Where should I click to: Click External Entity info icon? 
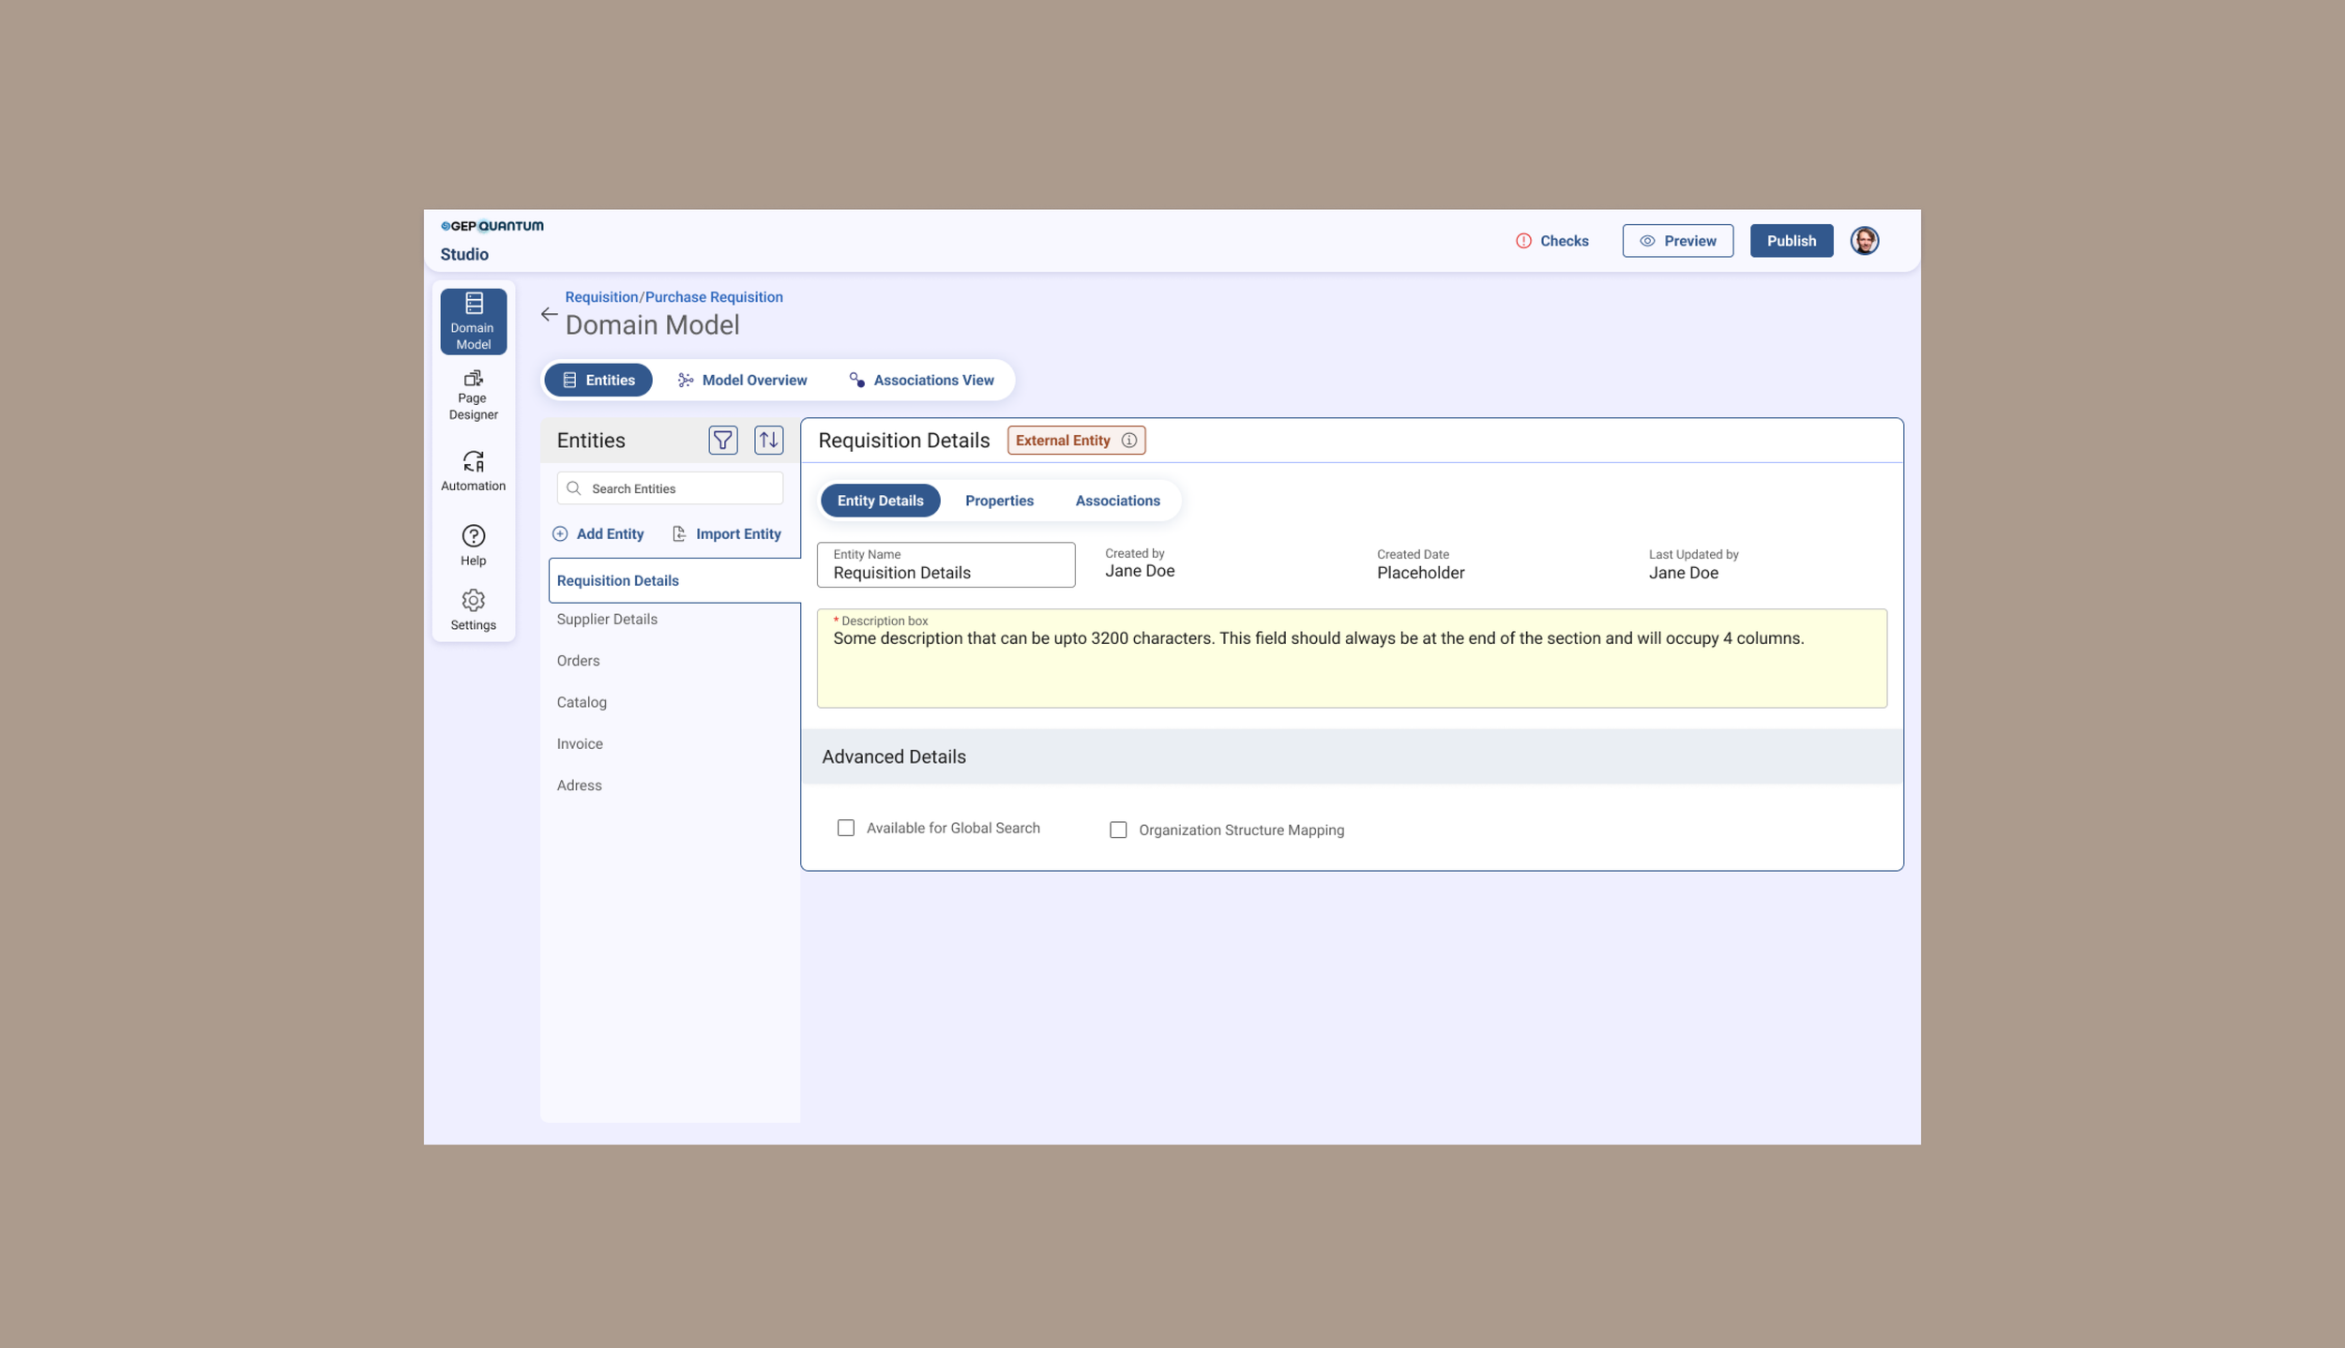pos(1128,441)
